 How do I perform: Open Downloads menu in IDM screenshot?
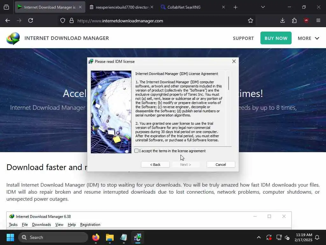[42, 225]
